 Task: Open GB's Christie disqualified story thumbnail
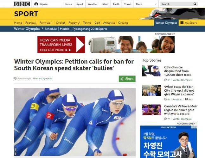[151, 71]
